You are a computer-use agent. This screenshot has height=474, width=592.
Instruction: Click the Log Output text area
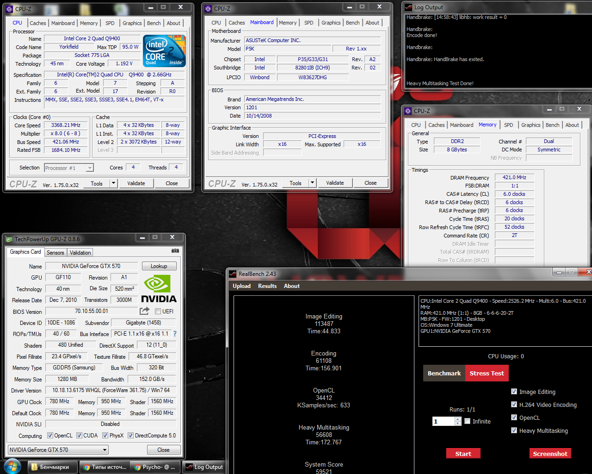point(498,50)
